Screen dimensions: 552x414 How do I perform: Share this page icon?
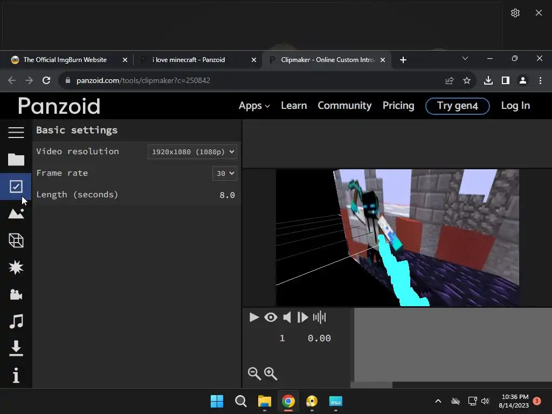click(450, 81)
